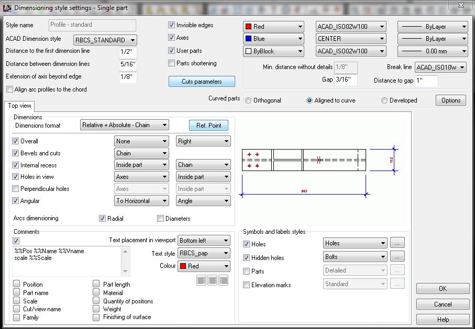Center the comment text alignment
The image size is (475, 329).
coord(212,280)
